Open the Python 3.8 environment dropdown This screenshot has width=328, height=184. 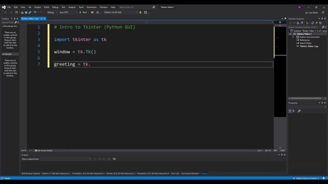click(121, 12)
